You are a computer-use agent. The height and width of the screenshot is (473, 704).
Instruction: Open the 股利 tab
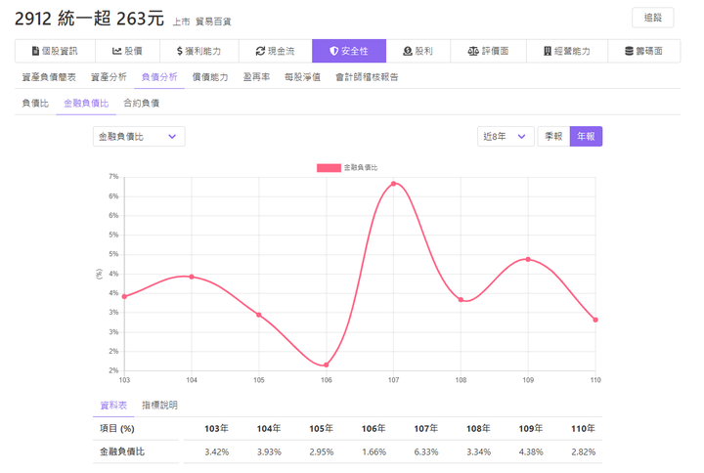coord(418,51)
